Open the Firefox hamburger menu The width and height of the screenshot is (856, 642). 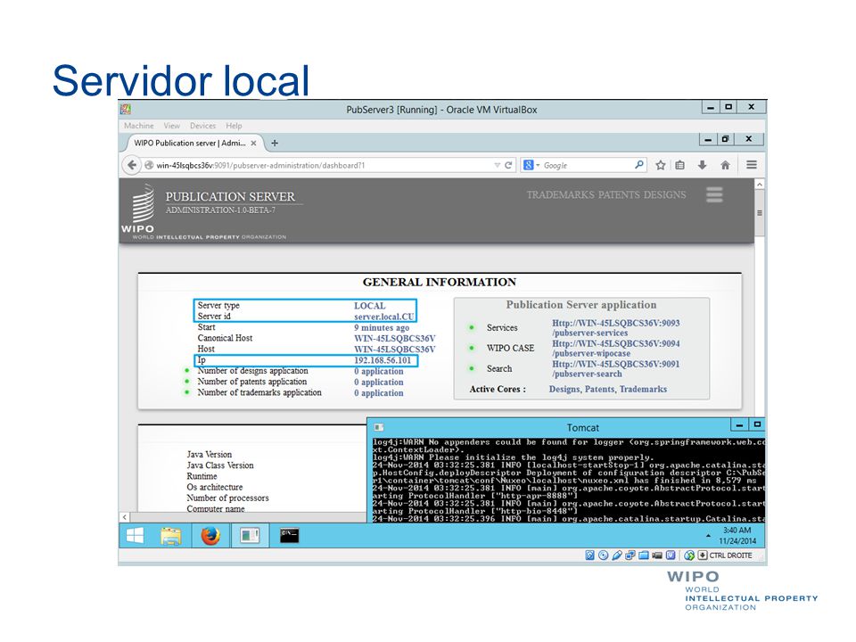coord(751,164)
